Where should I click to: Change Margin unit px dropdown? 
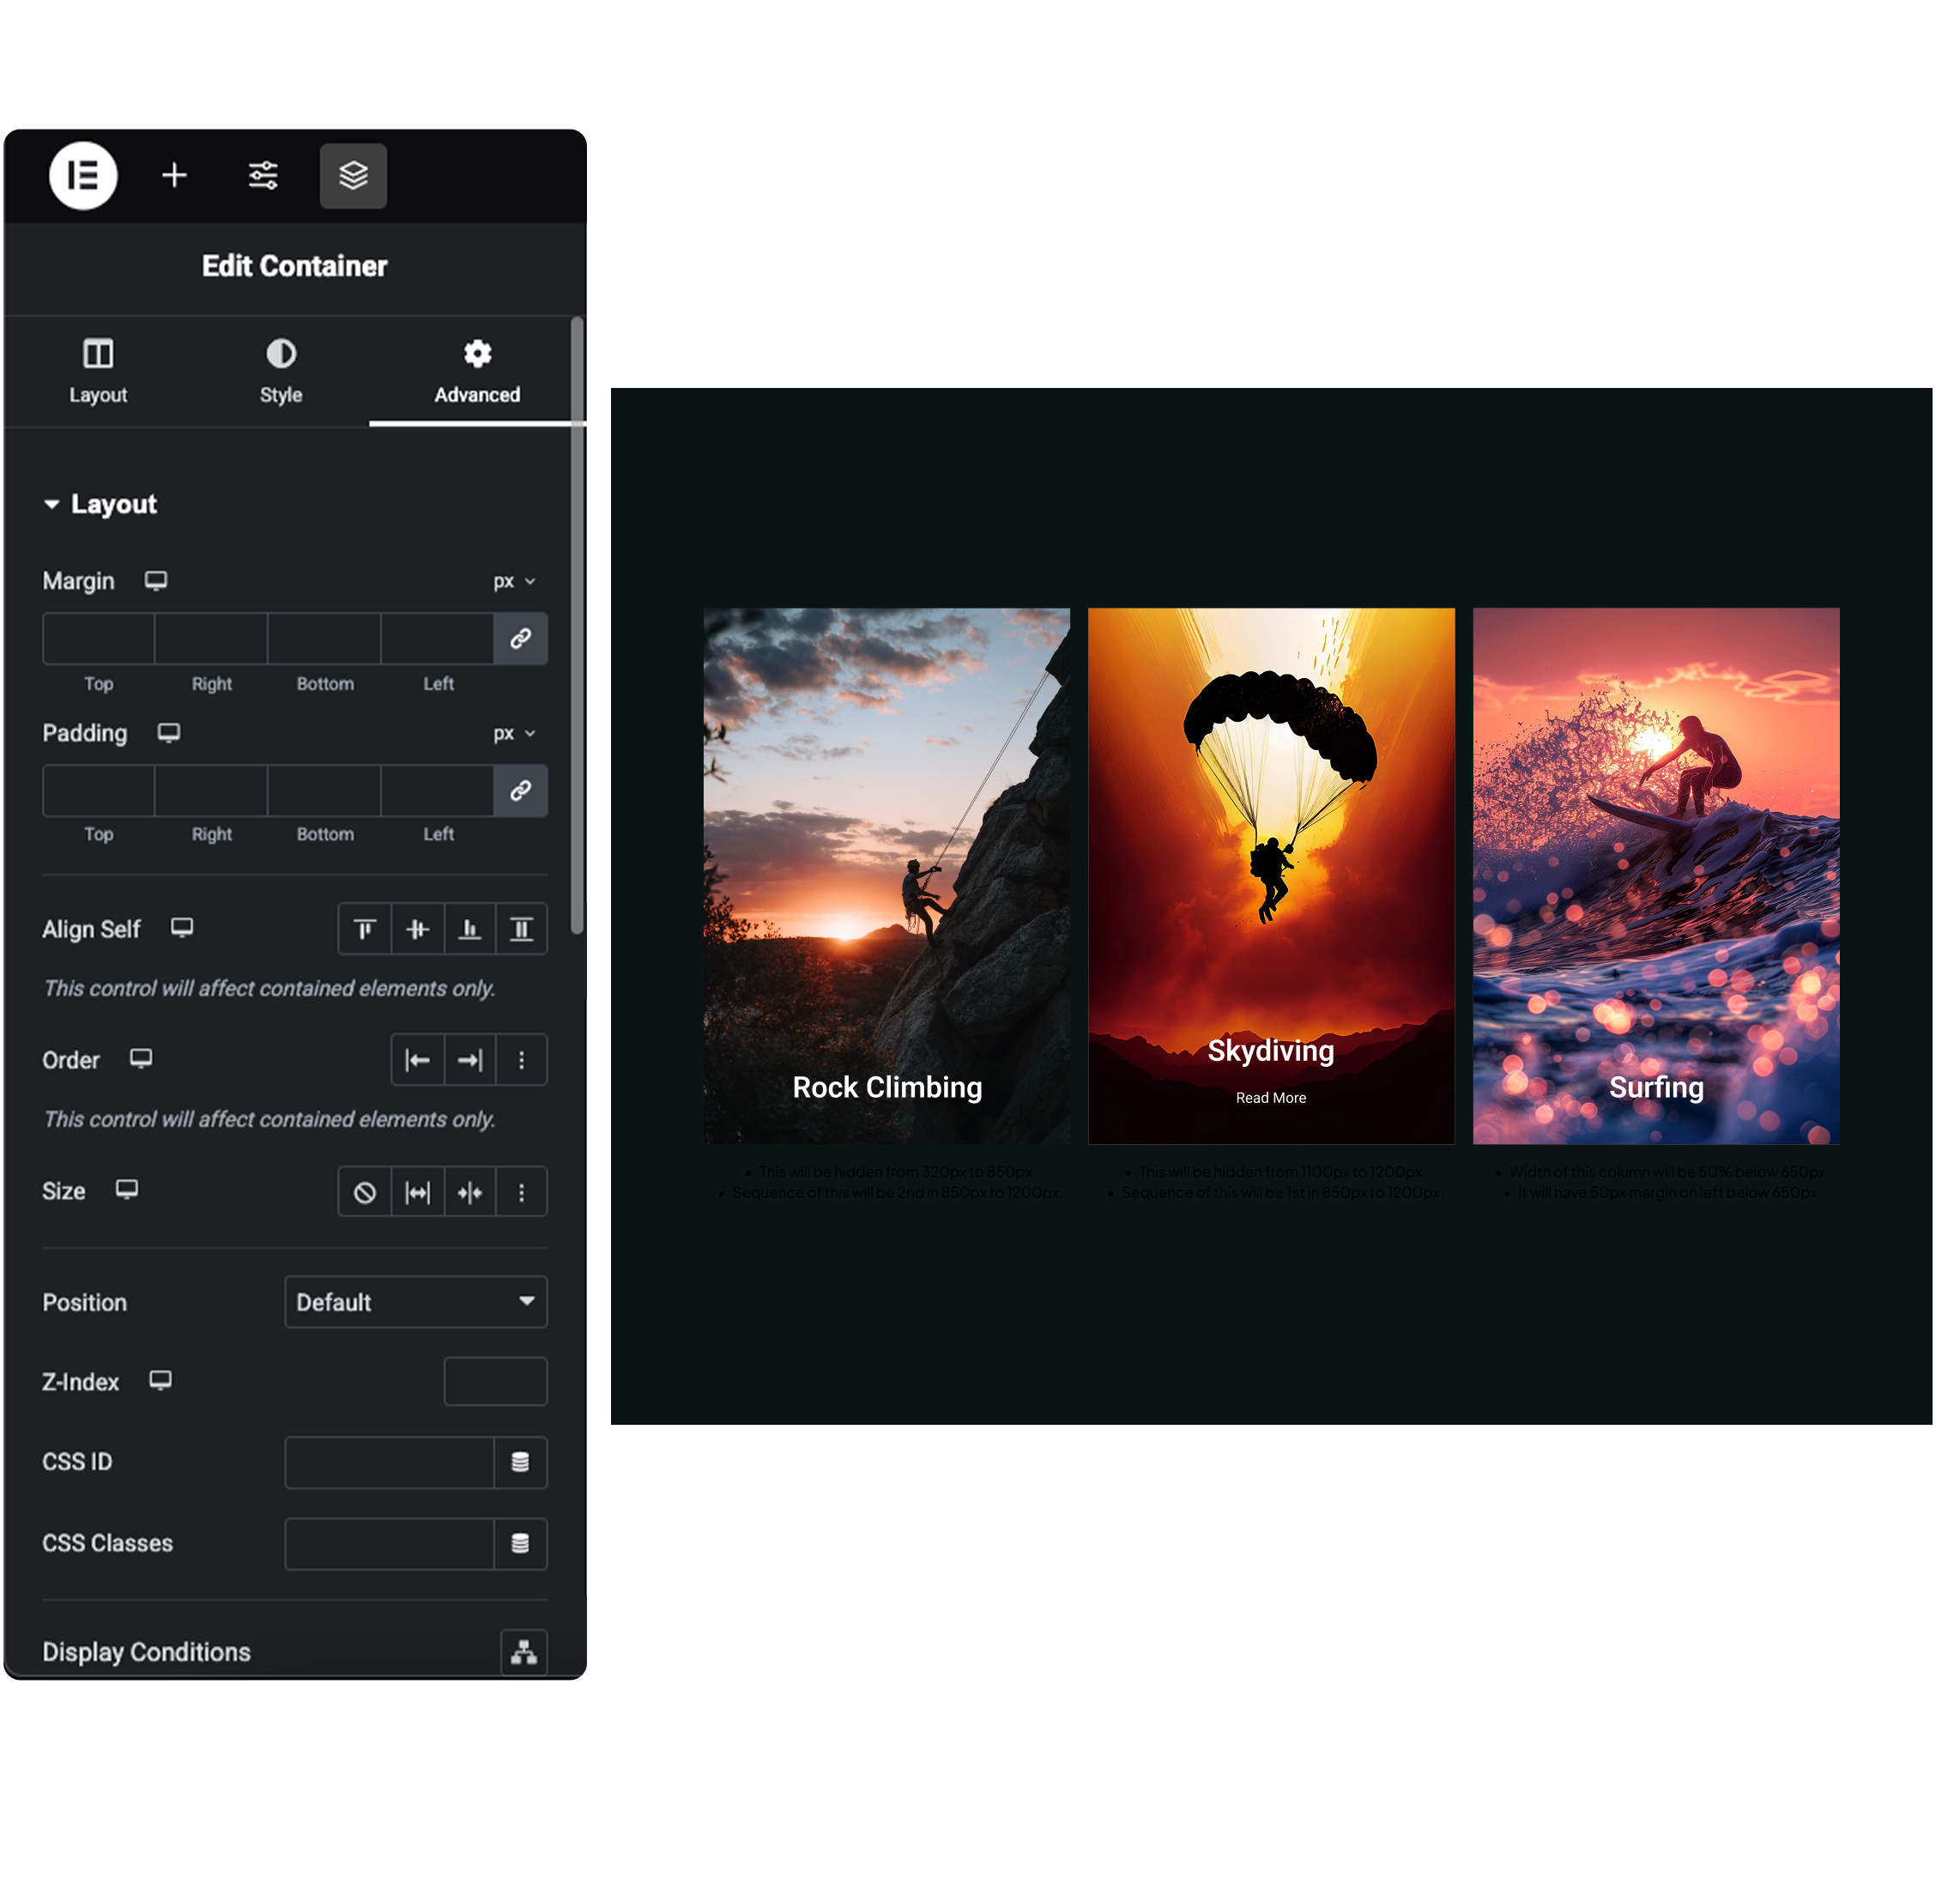click(515, 582)
